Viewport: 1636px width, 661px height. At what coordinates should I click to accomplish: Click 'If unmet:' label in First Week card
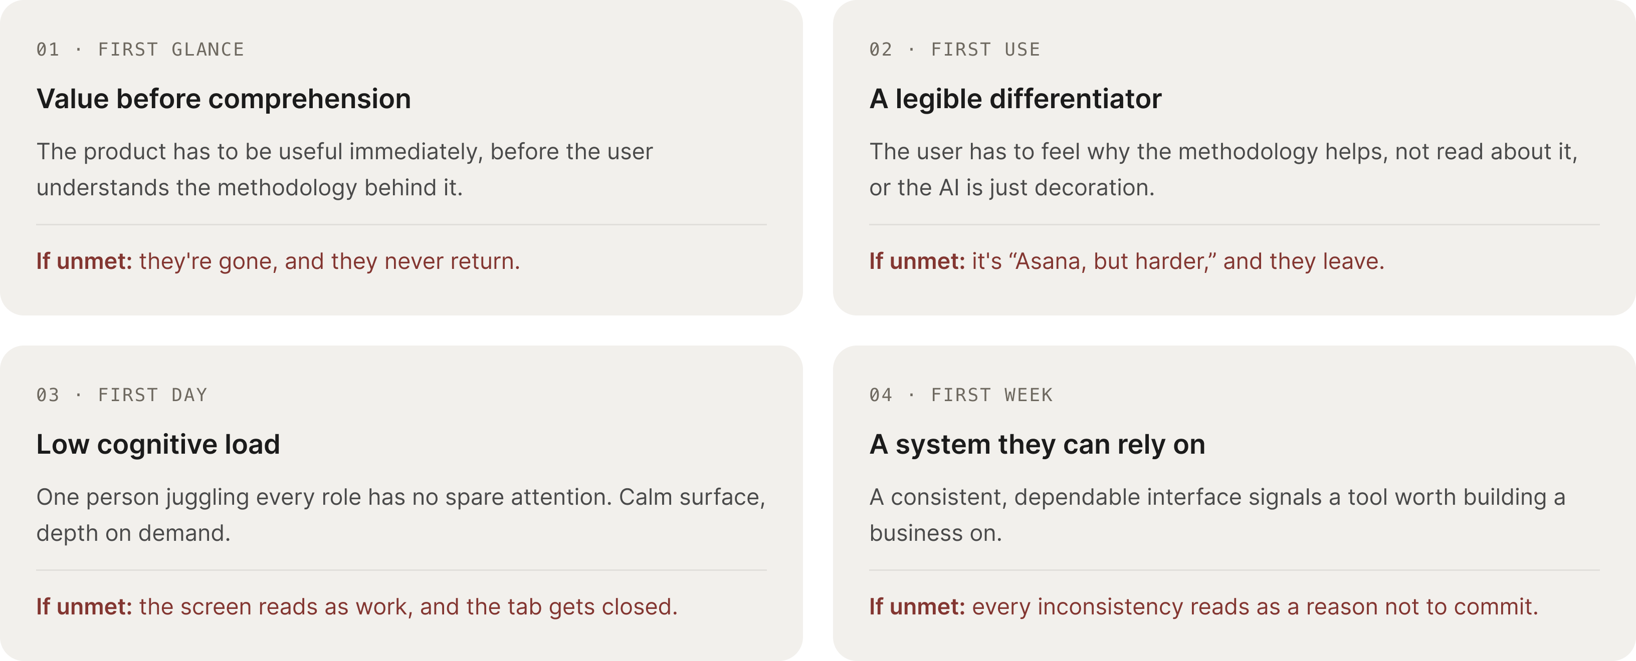pos(917,606)
